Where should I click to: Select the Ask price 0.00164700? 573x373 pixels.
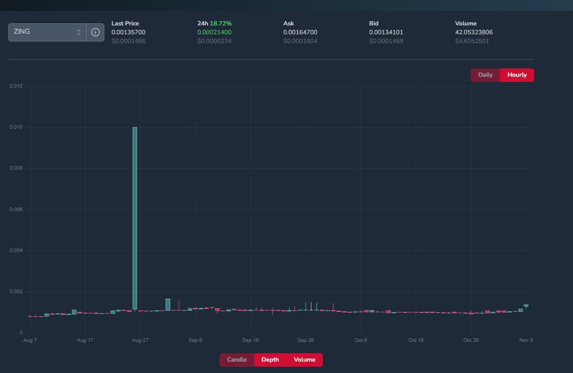[300, 32]
